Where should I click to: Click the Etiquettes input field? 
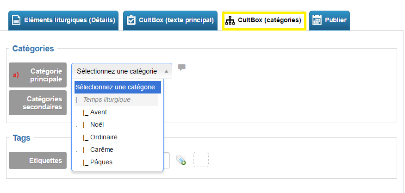coord(167,160)
